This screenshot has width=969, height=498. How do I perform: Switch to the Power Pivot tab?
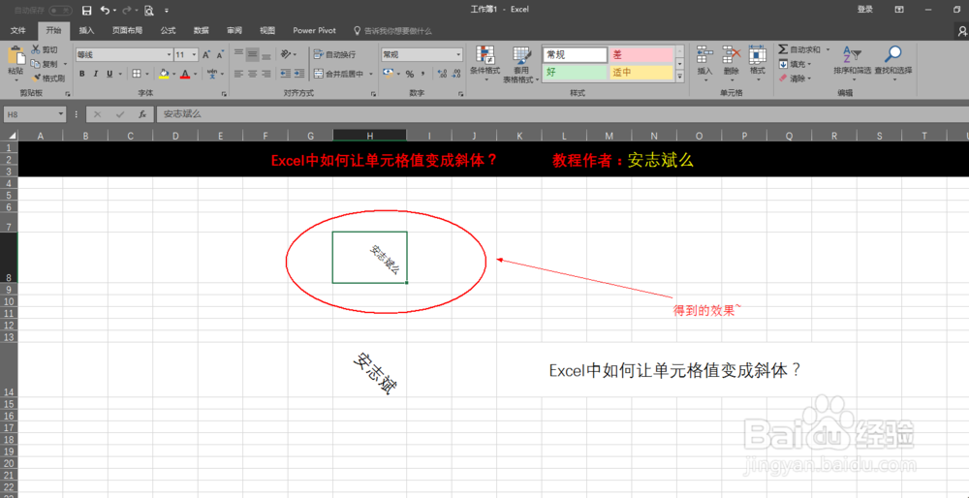click(315, 30)
